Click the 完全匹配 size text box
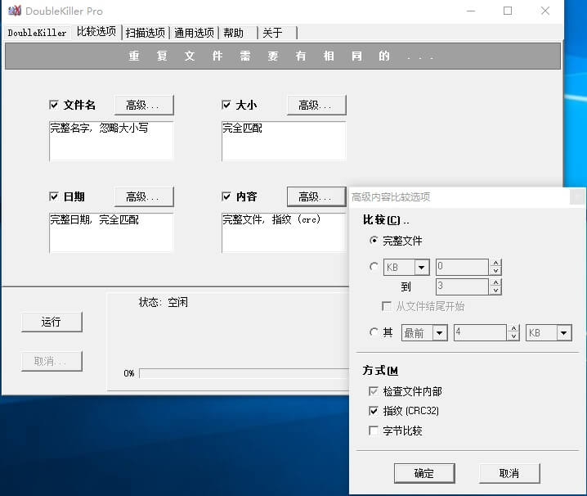 284,141
